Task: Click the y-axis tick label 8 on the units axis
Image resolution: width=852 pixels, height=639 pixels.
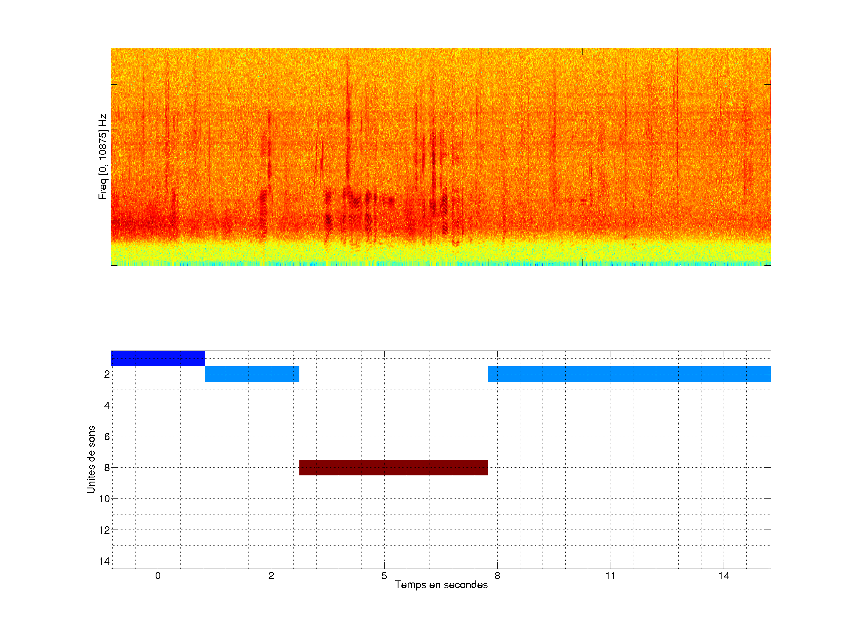Action: point(107,468)
